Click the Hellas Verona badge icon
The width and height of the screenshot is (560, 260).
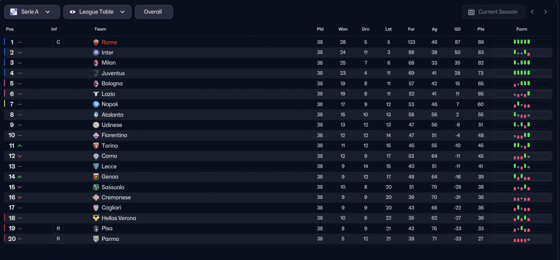coord(96,218)
